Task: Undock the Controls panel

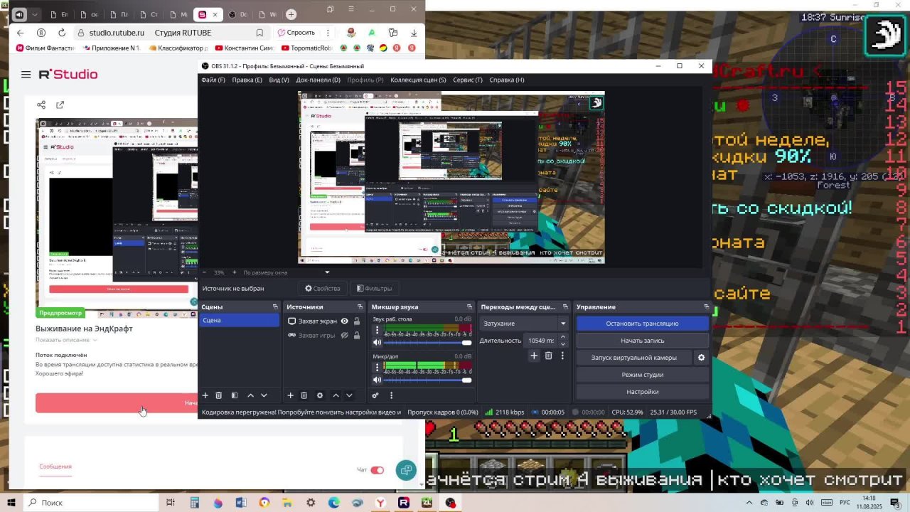Action: click(x=706, y=307)
